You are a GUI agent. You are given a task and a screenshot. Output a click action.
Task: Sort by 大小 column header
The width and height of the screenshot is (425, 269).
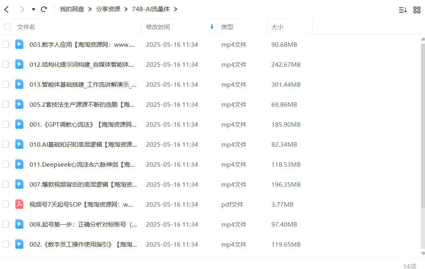[x=277, y=27]
